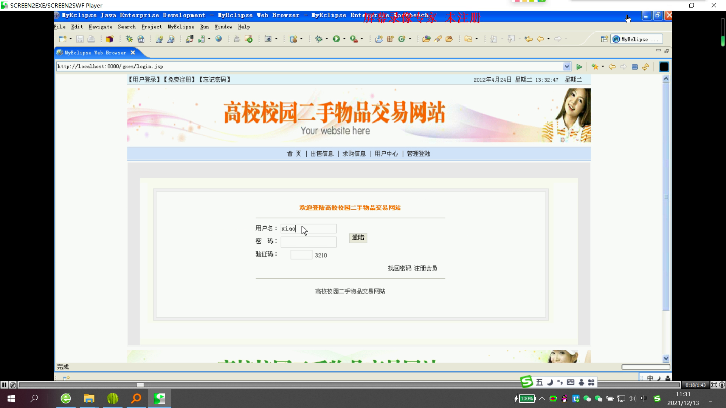
Task: Click the green Run button icon
Action: (336, 39)
